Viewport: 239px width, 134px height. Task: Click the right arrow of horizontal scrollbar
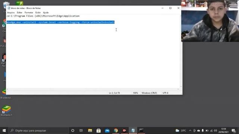(178, 89)
